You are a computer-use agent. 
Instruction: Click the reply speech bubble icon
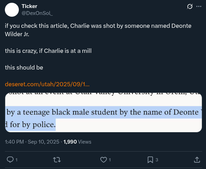10,160
